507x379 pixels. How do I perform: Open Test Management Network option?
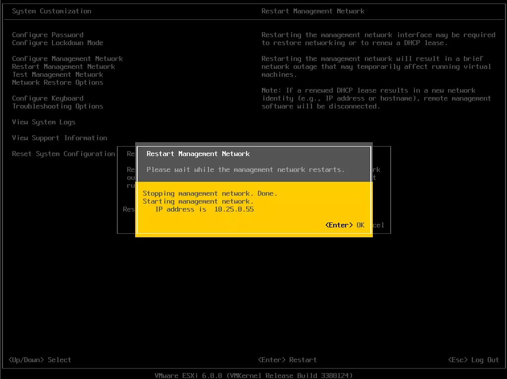tap(57, 74)
